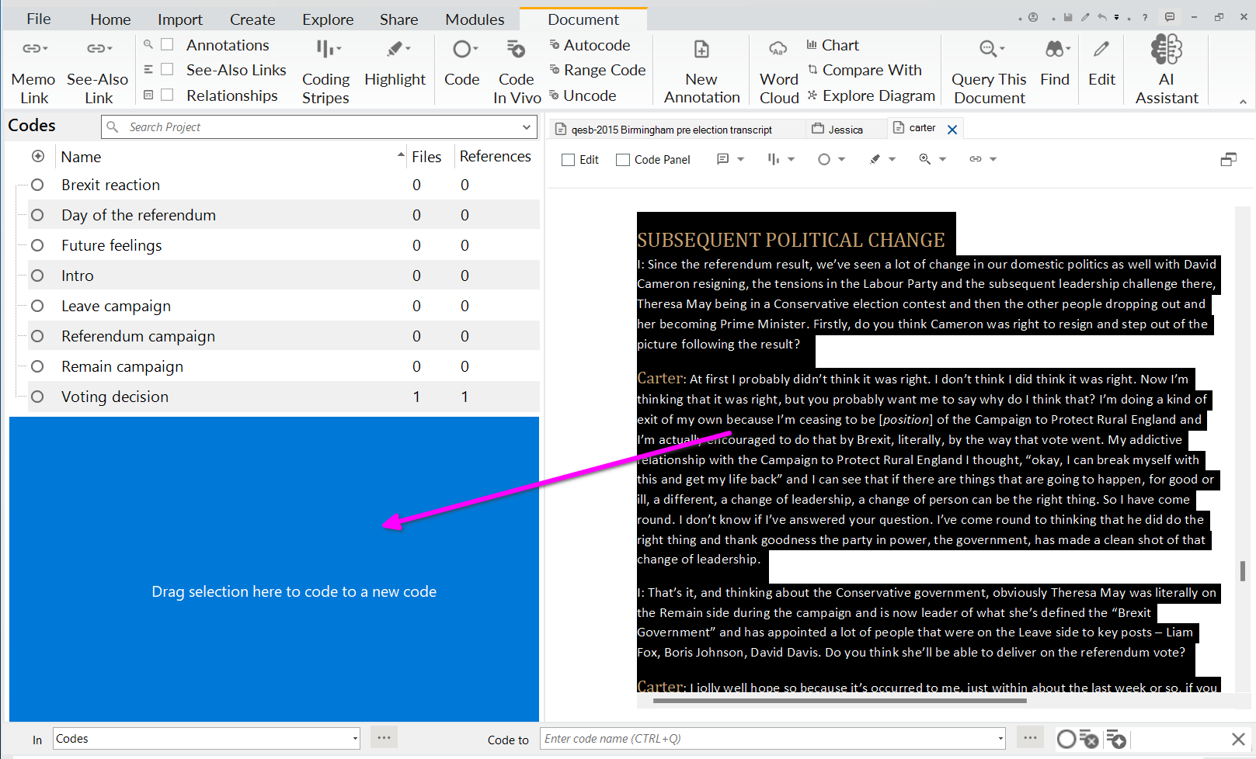Open the 'In' Codes location dropdown
The image size is (1256, 759).
click(355, 739)
